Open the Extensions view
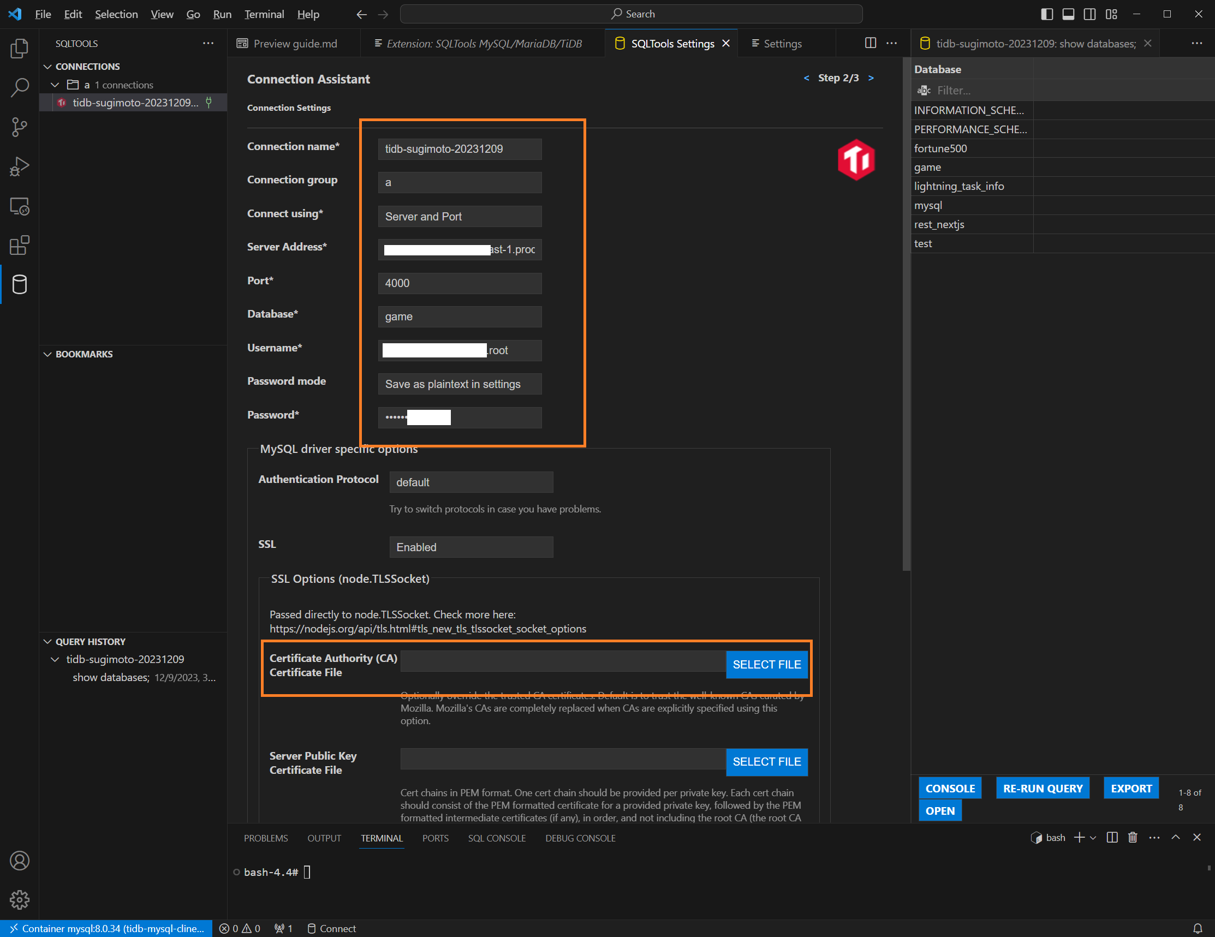The image size is (1215, 937). point(19,244)
